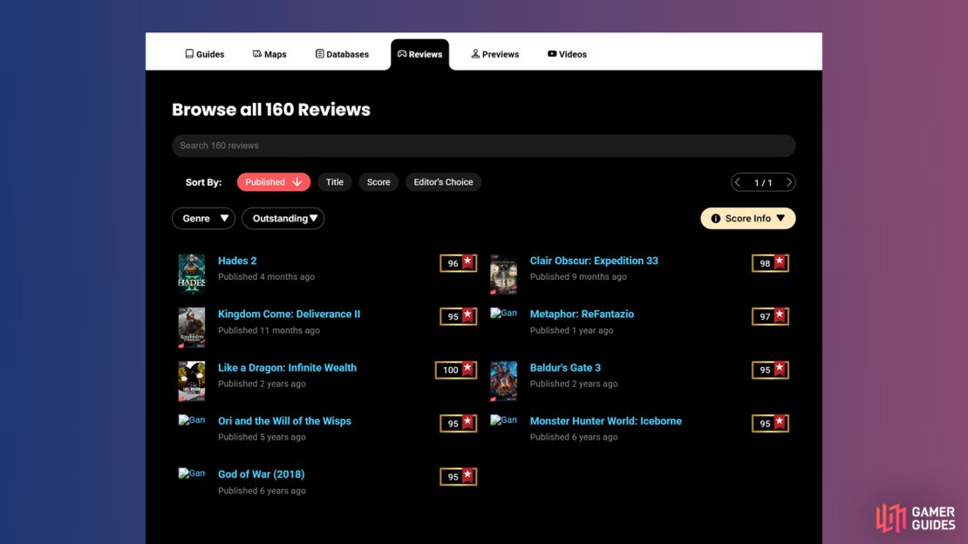968x544 pixels.
Task: Click Browse all 160 Reviews heading
Action: (x=271, y=109)
